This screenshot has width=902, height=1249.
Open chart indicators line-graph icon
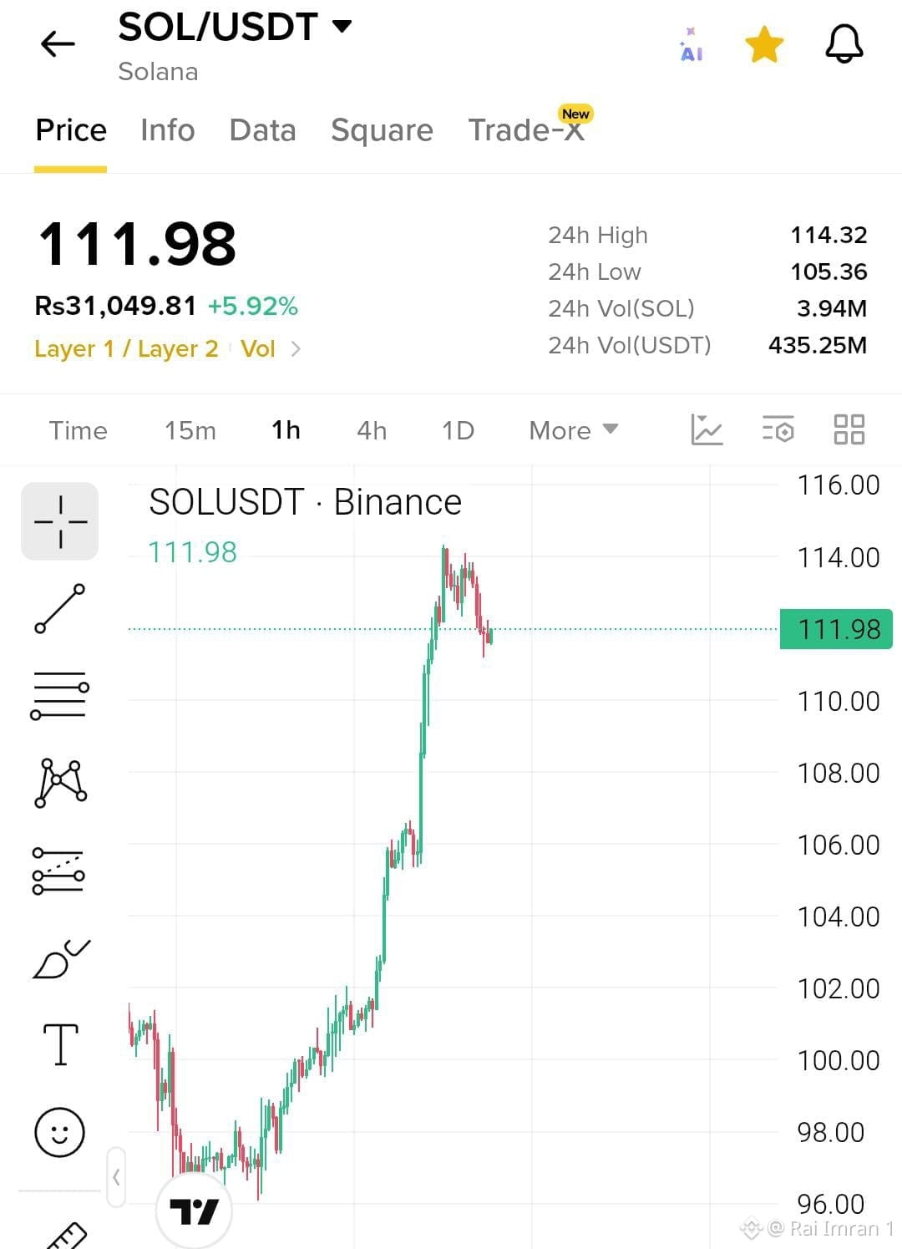click(707, 429)
